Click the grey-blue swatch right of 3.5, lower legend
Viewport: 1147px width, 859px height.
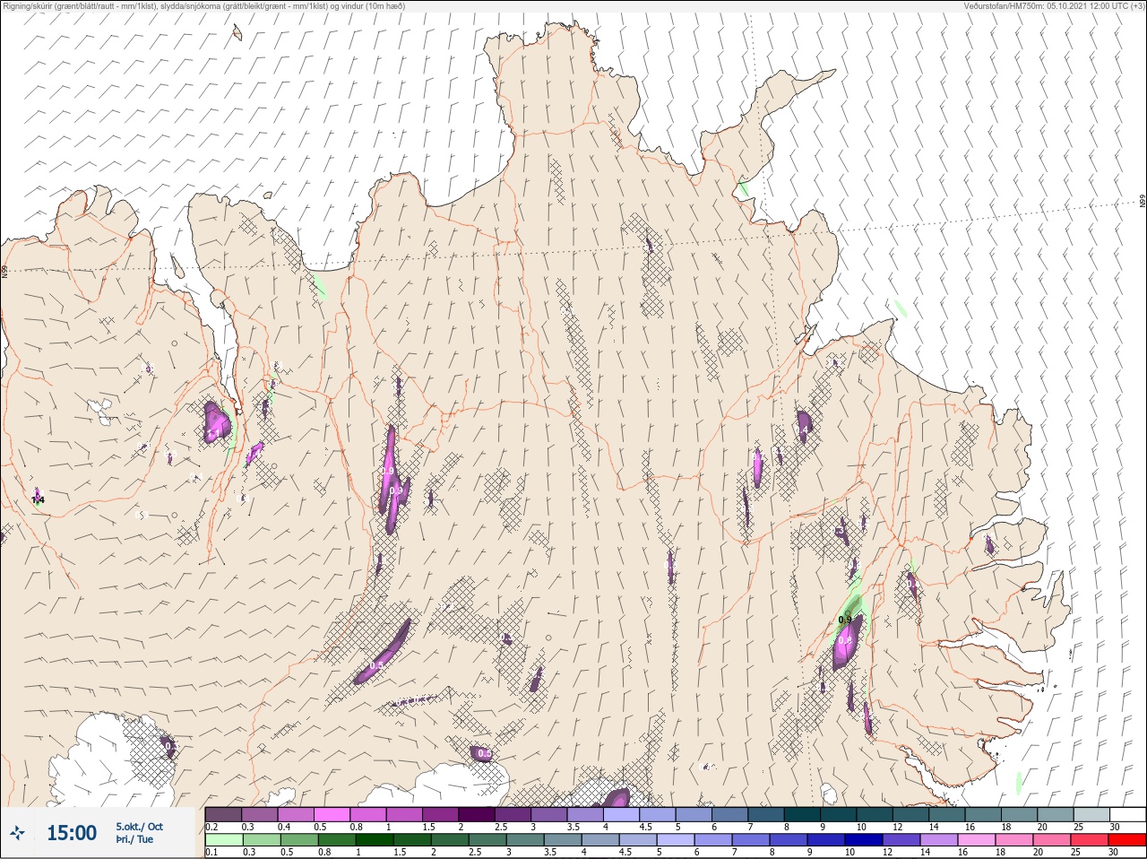click(562, 840)
